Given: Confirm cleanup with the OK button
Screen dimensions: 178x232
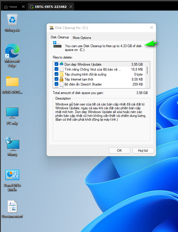Looking at the screenshot, I should pyautogui.click(x=119, y=151).
